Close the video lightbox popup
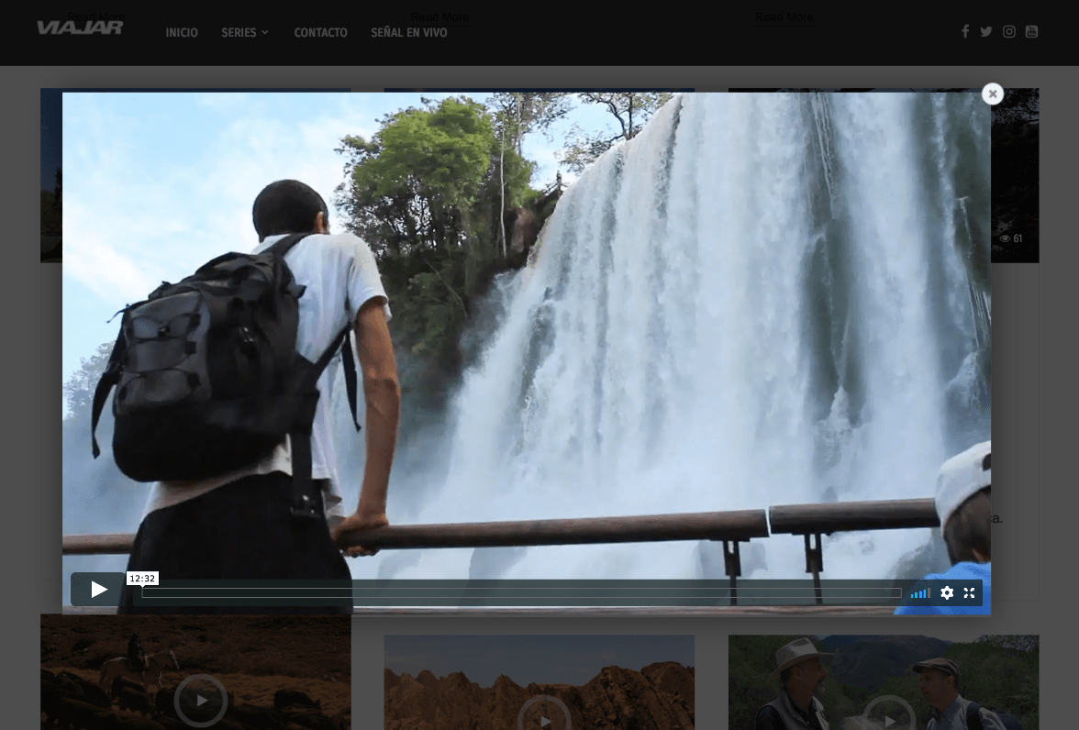 point(992,94)
